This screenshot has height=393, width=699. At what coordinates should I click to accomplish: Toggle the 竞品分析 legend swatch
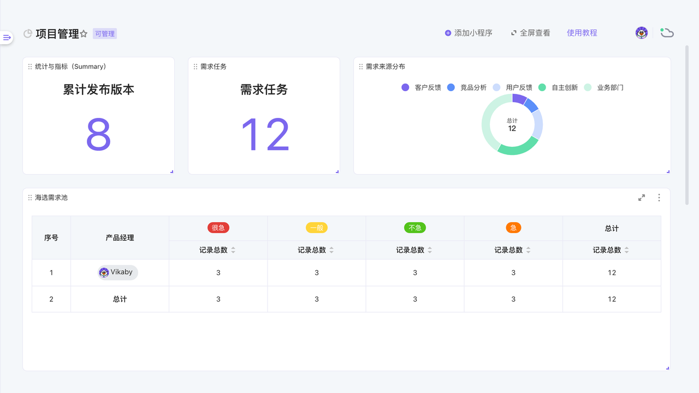(451, 87)
